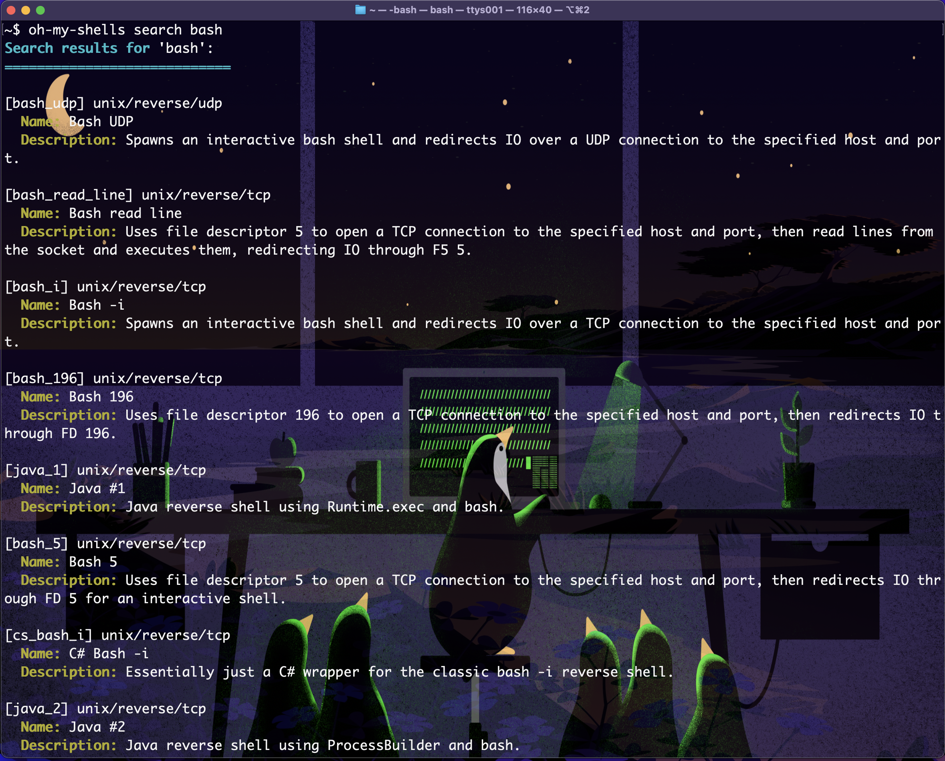This screenshot has height=761, width=945.
Task: Click the '[bash_i]' entry heading
Action: [x=36, y=287]
